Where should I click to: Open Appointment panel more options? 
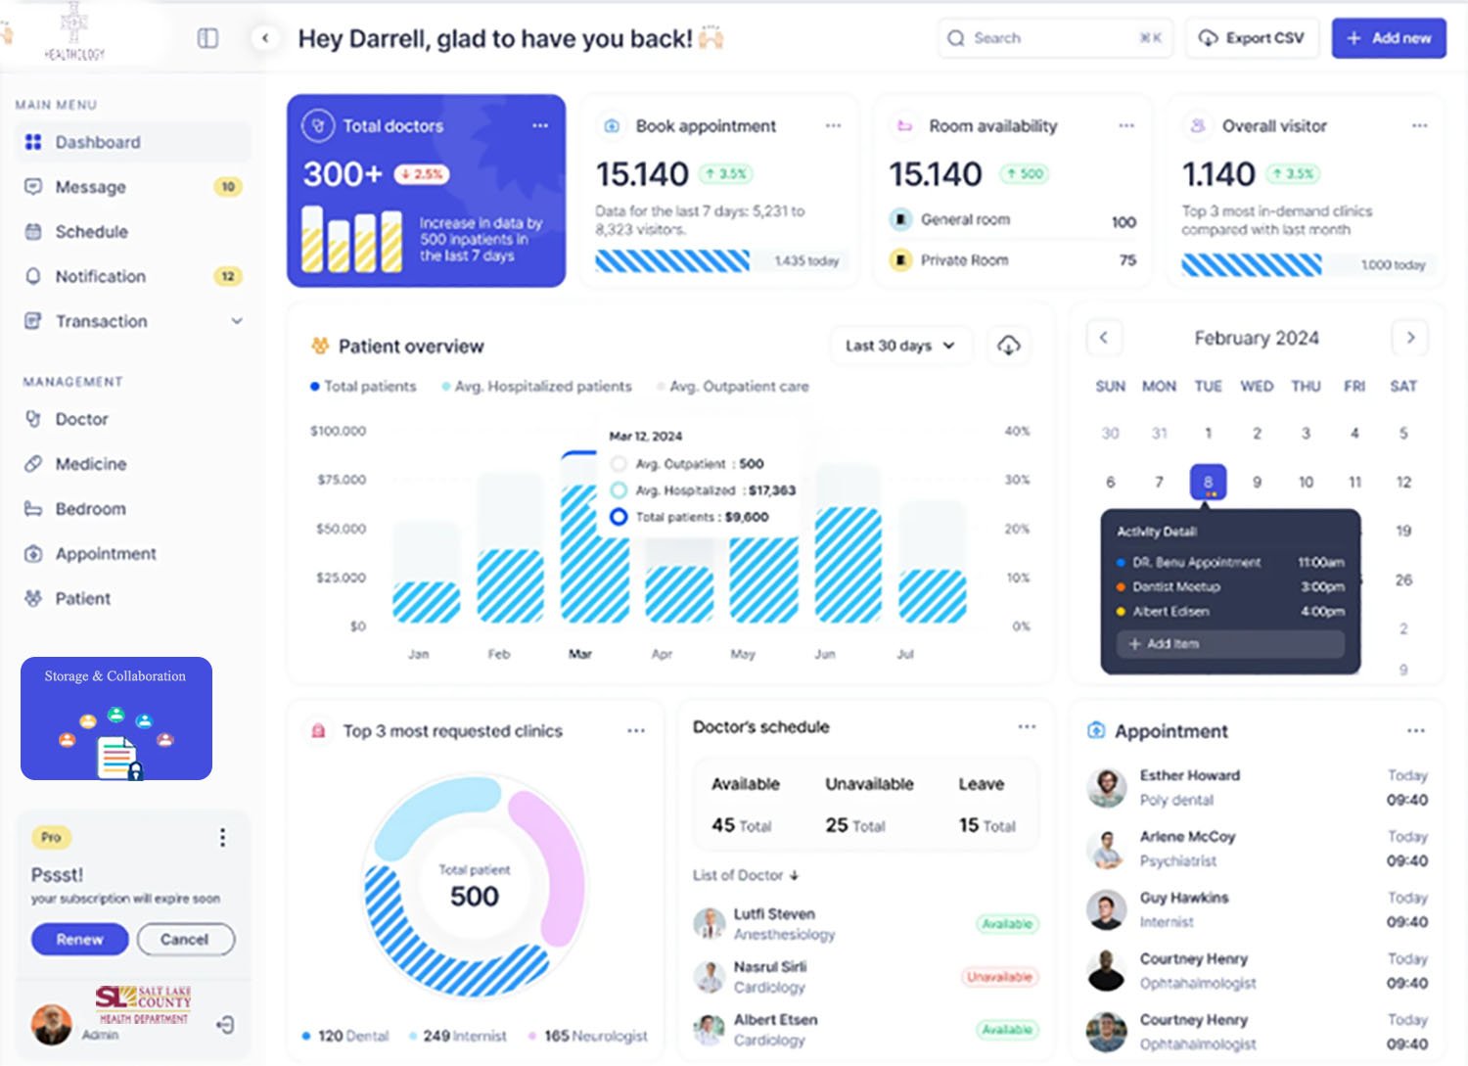1416,731
